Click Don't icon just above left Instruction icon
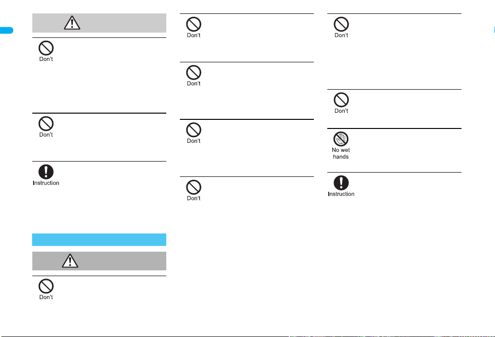 pyautogui.click(x=46, y=124)
